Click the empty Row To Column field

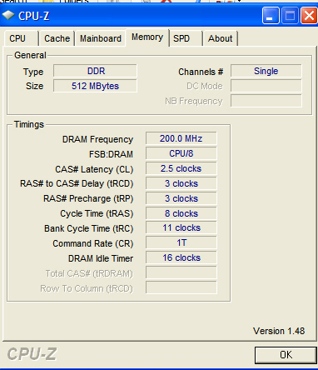tap(181, 287)
